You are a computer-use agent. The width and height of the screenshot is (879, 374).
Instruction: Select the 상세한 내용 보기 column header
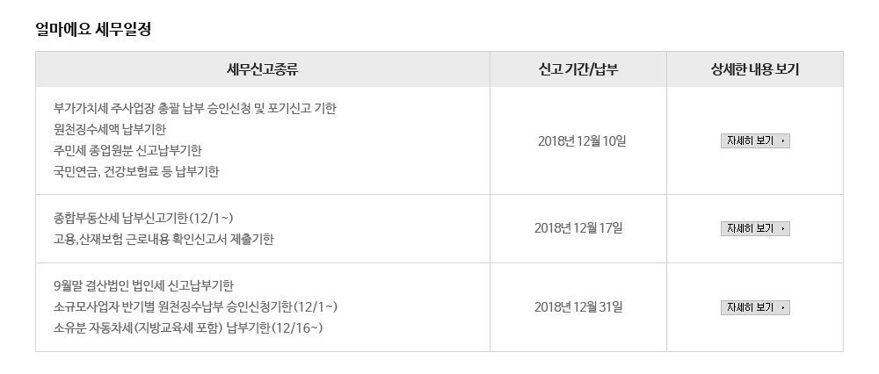coord(754,69)
